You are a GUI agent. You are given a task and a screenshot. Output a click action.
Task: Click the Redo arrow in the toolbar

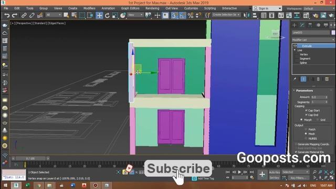coord(15,15)
